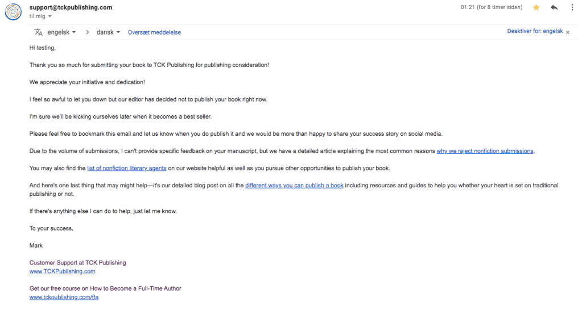
Task: Open the three-dot more options menu
Action: [572, 8]
